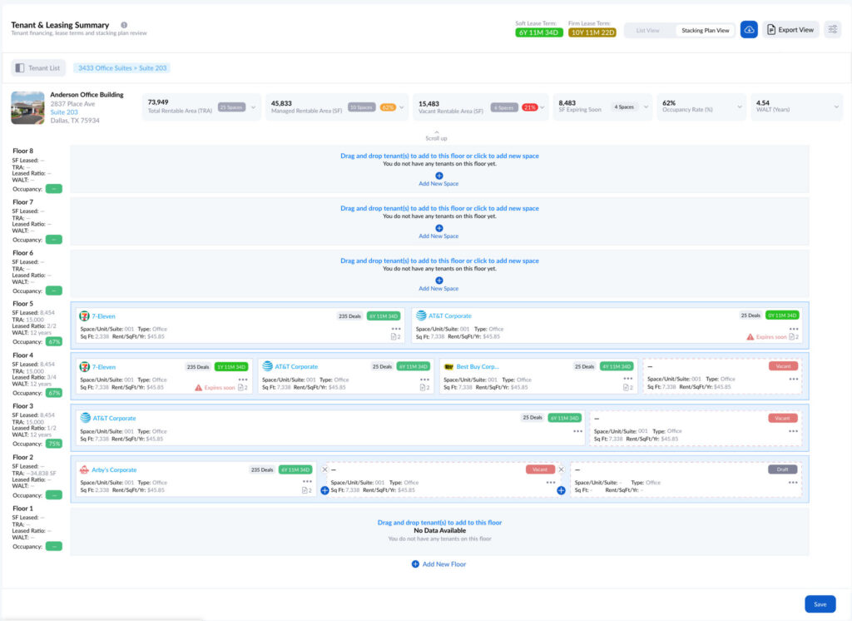852x621 pixels.
Task: Click info icon beside Tenant & Leasing Summary
Action: coord(124,25)
